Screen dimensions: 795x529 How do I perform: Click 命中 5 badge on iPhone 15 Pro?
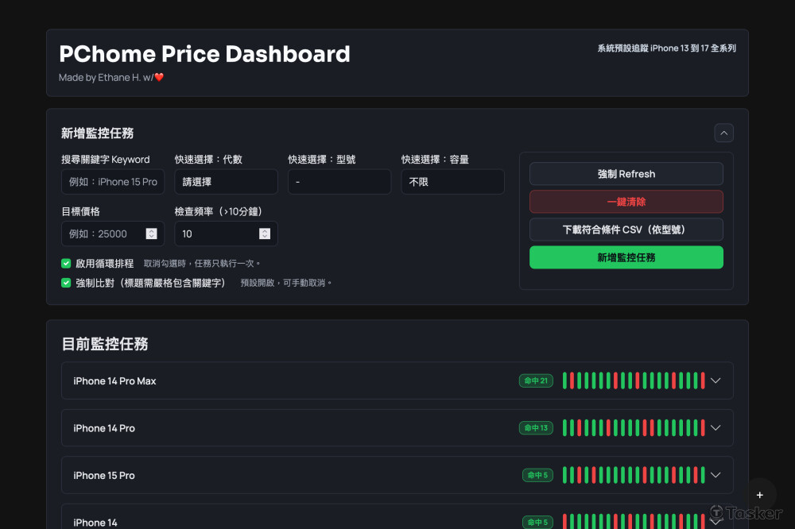click(x=537, y=475)
